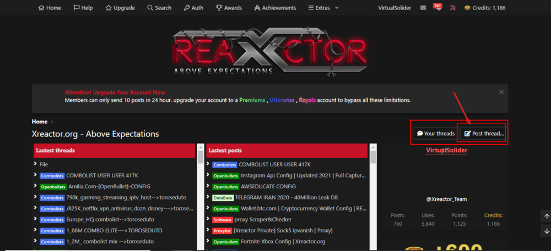Screen dimensions: 551x251
Task: Open /825K_netflix_vpn_antivirus_dazn_disney thread
Action: pyautogui.click(x=129, y=209)
